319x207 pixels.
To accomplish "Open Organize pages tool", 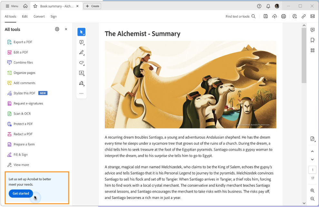I will point(21,73).
